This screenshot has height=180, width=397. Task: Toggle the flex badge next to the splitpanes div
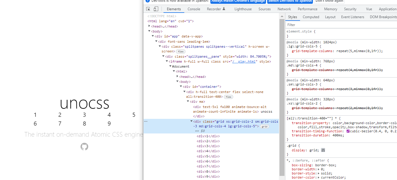(x=180, y=51)
